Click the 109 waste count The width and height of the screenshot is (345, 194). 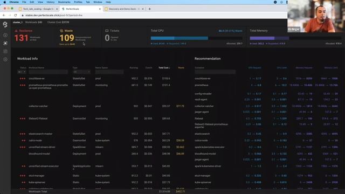(67, 38)
